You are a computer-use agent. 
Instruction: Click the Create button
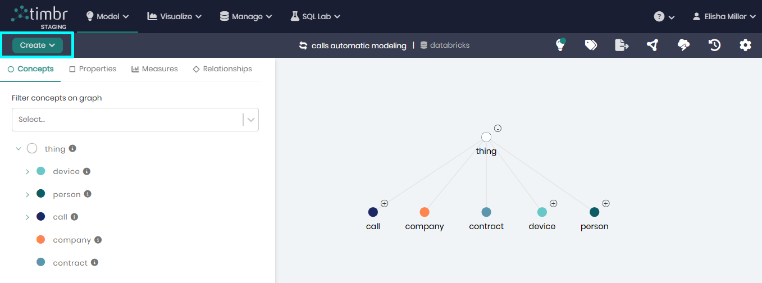(38, 45)
